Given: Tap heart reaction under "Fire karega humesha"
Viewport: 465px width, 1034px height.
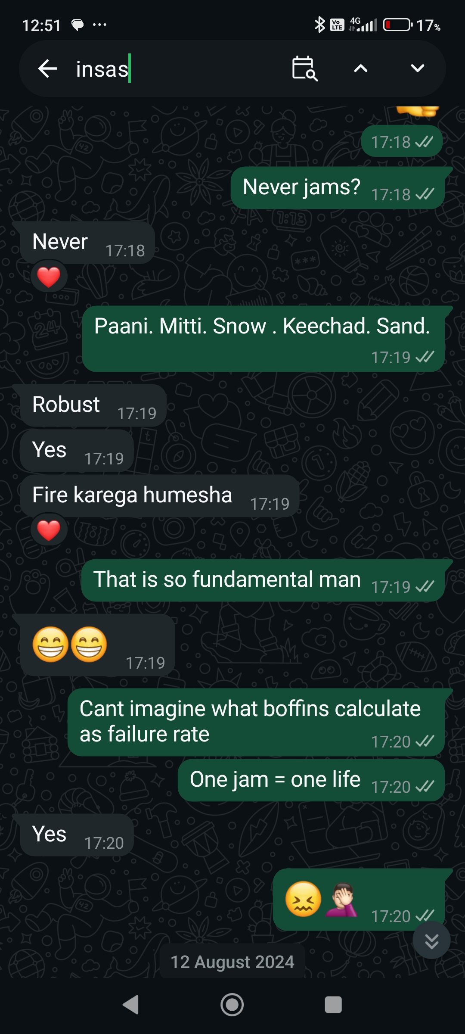Looking at the screenshot, I should pyautogui.click(x=49, y=530).
